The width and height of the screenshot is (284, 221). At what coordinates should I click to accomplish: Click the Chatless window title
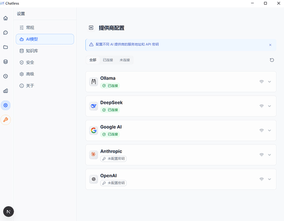[12, 3]
